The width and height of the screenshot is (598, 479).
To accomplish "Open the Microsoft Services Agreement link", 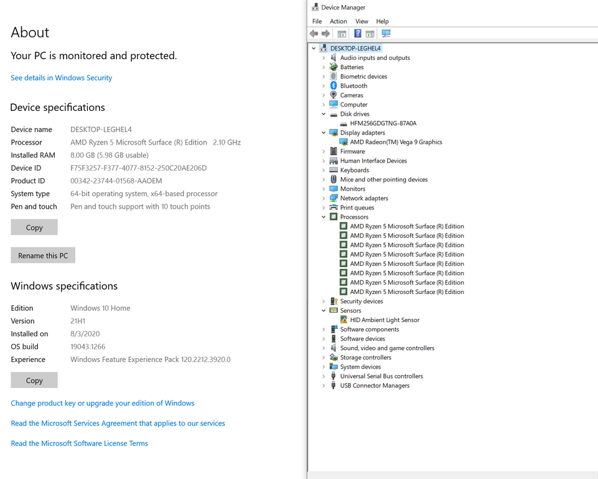I will click(118, 424).
